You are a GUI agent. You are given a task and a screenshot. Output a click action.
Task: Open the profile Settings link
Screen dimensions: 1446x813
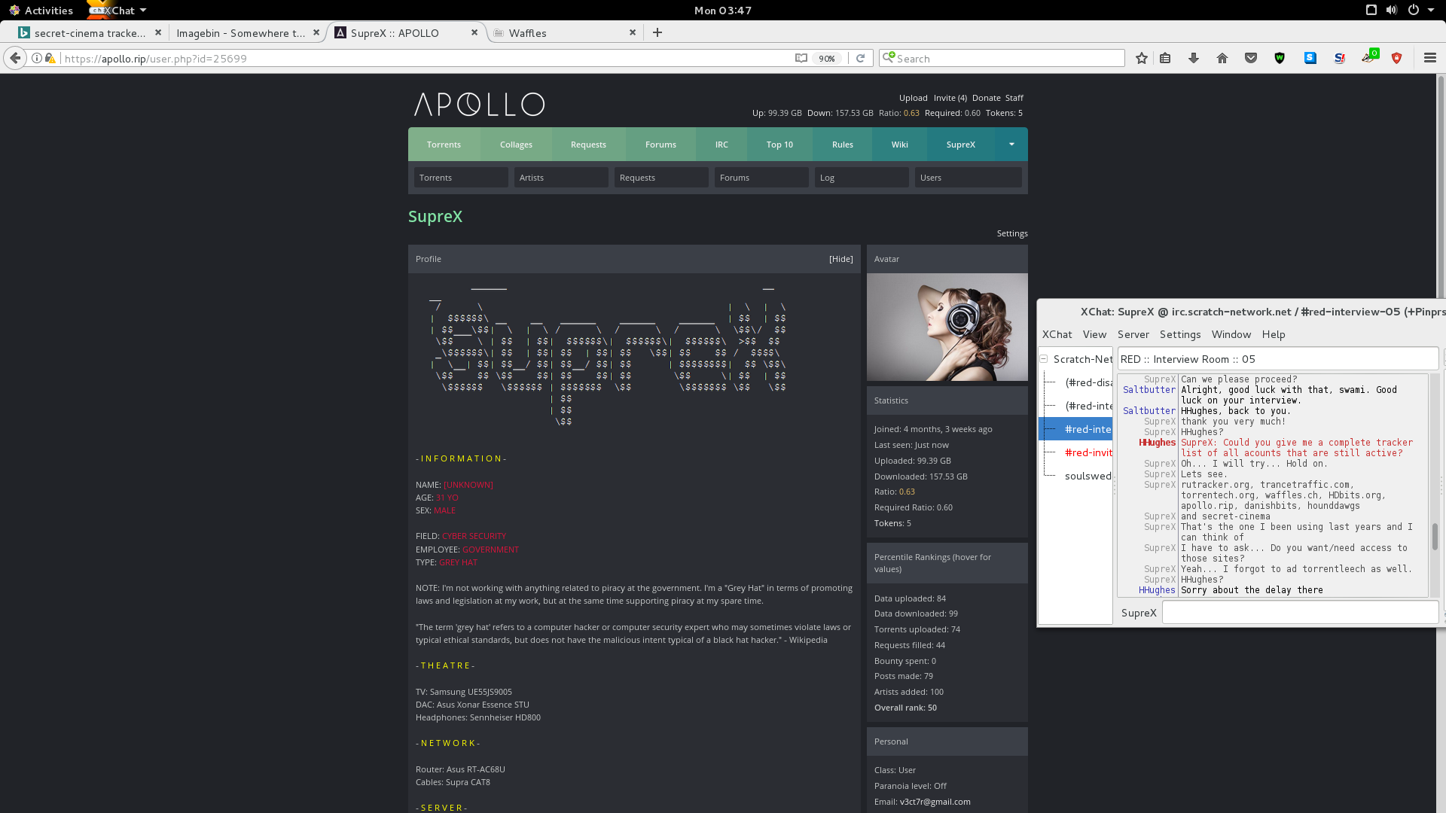(1011, 233)
